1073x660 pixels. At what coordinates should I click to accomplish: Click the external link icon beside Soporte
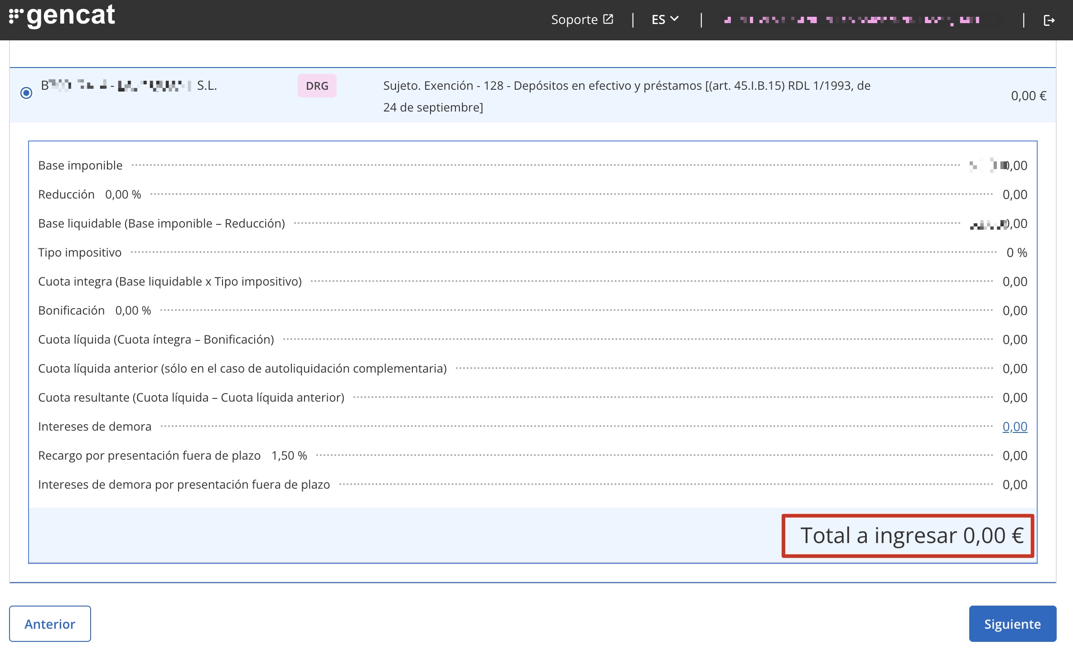[x=608, y=19]
